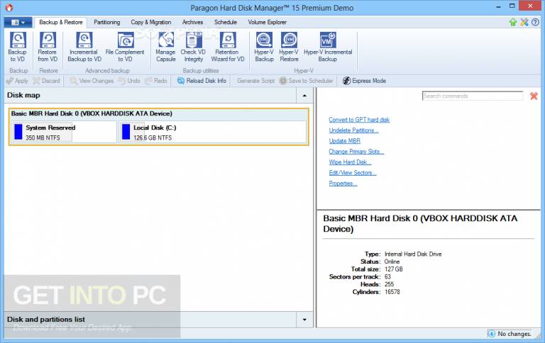The image size is (545, 343).
Task: Switch to Express Mode
Action: click(364, 81)
